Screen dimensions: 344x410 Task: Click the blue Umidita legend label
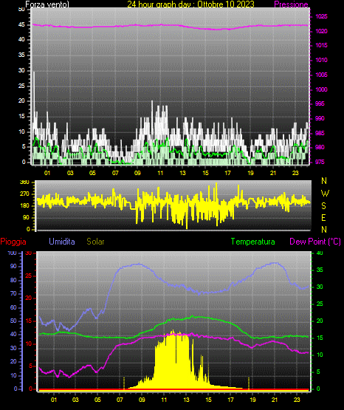point(62,242)
